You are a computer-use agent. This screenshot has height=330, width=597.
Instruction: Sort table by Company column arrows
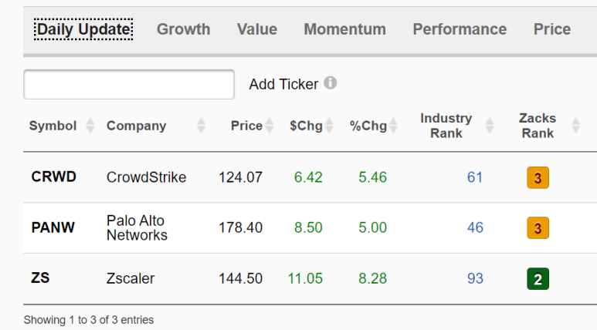(x=201, y=126)
